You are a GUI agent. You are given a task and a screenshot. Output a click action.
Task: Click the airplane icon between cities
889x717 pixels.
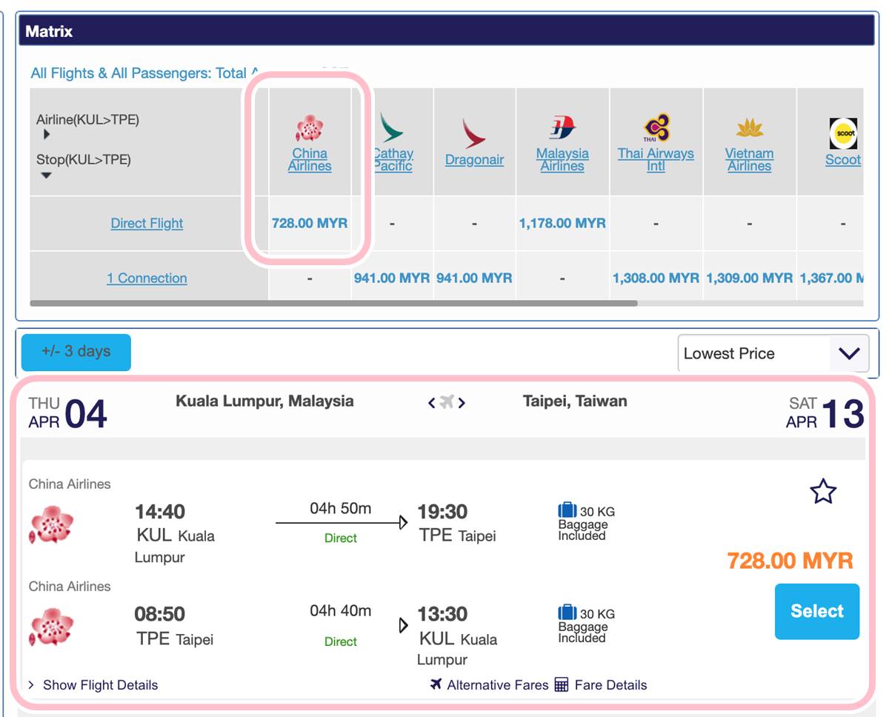[446, 402]
